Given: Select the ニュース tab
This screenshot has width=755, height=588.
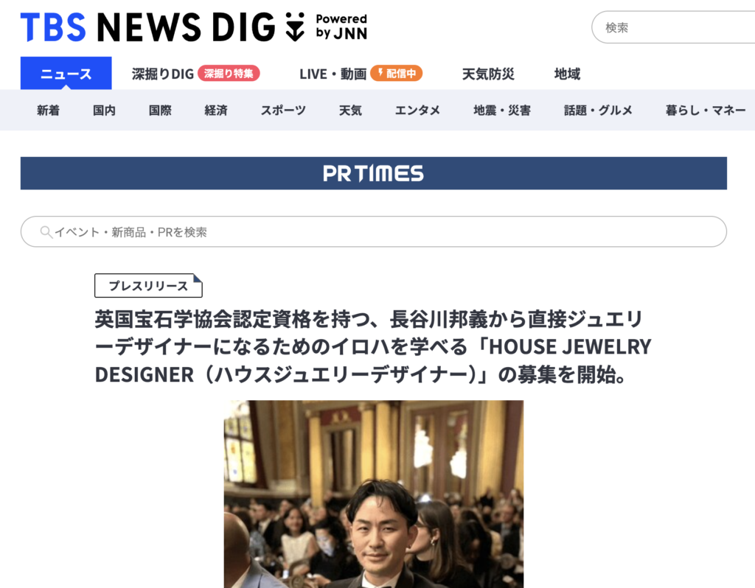Looking at the screenshot, I should (66, 74).
